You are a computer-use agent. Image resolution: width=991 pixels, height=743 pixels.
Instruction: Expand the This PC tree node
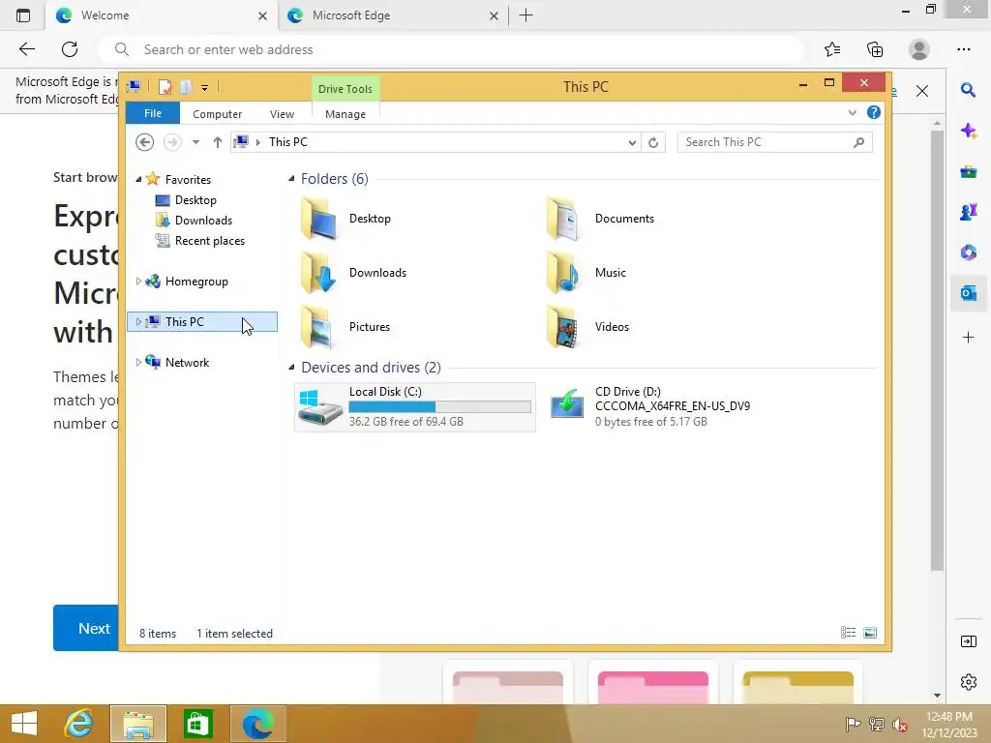[138, 321]
